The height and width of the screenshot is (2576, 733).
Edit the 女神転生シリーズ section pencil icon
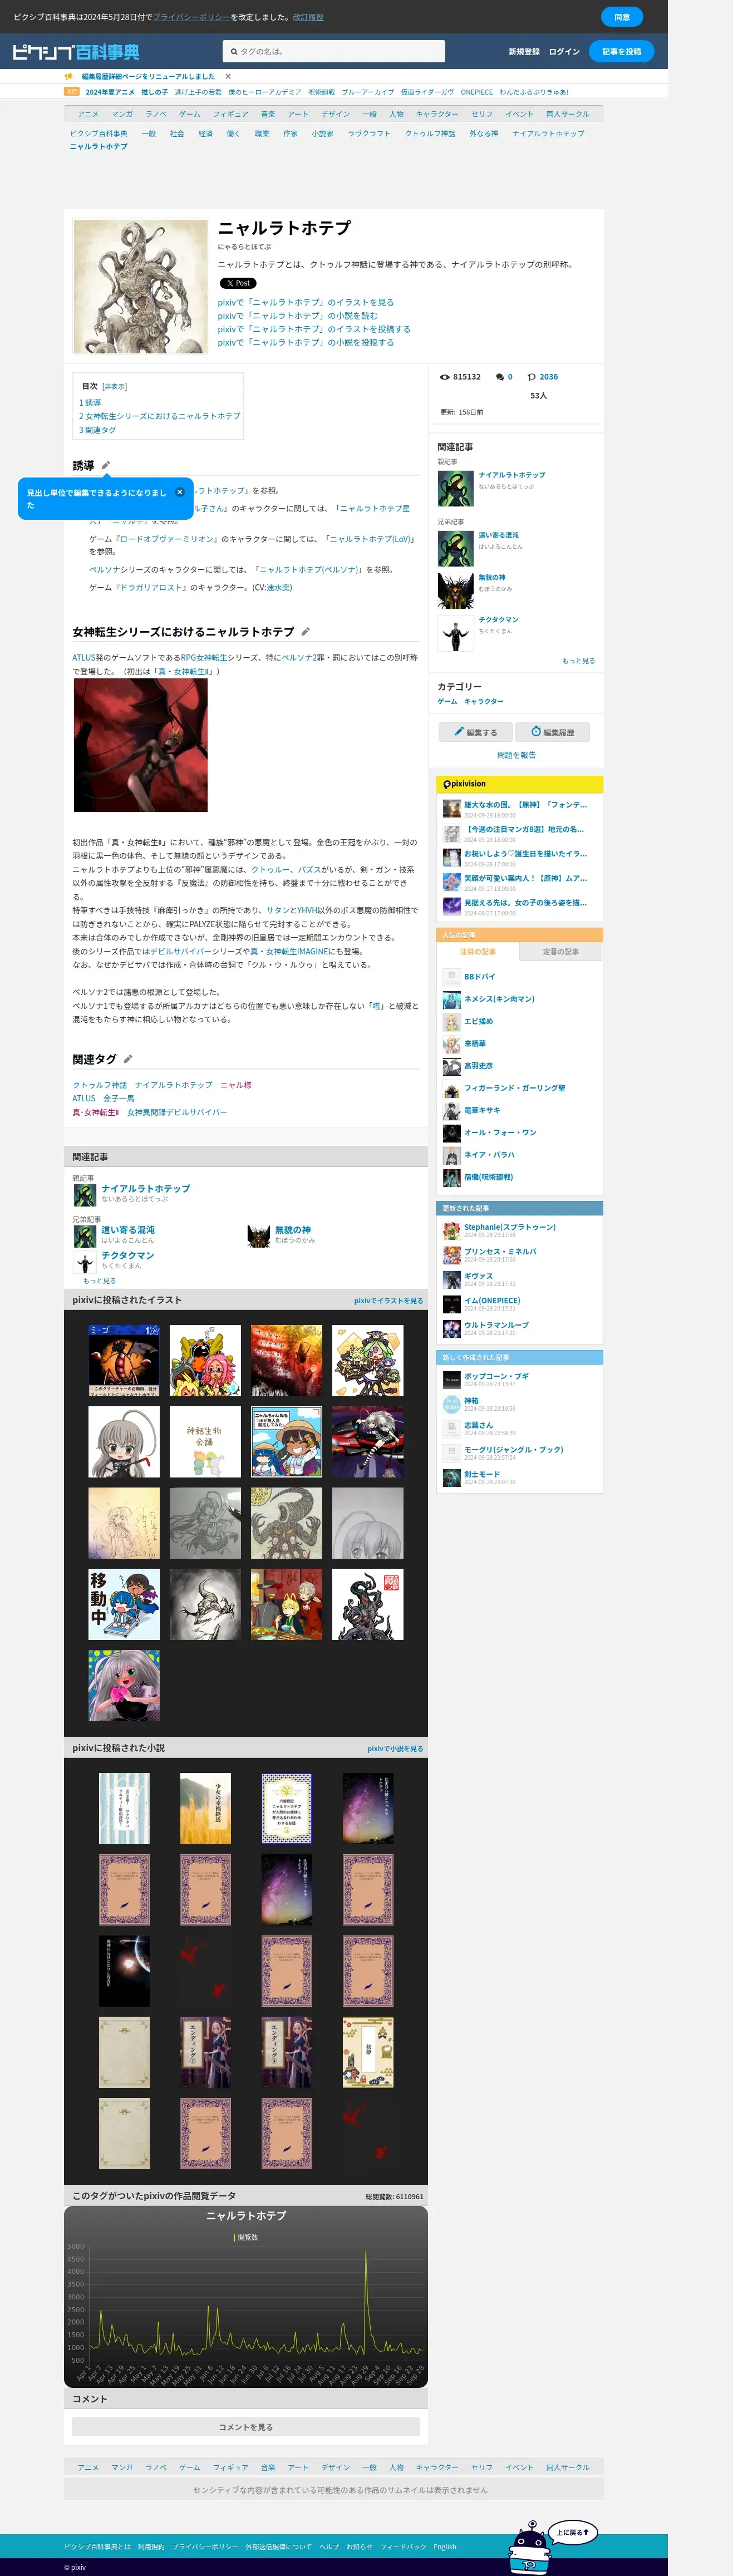pos(305,631)
